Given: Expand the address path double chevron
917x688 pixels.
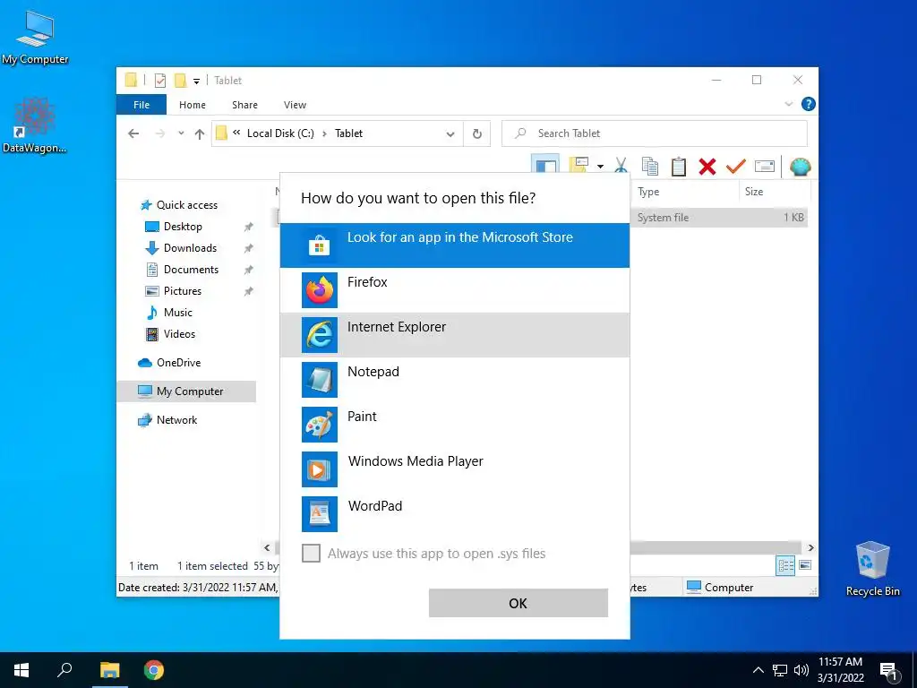Looking at the screenshot, I should coord(236,133).
